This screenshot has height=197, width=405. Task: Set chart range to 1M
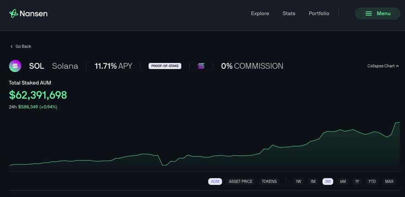point(313,182)
